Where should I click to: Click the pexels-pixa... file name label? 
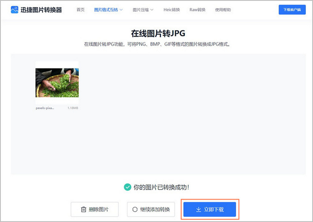tap(45, 108)
